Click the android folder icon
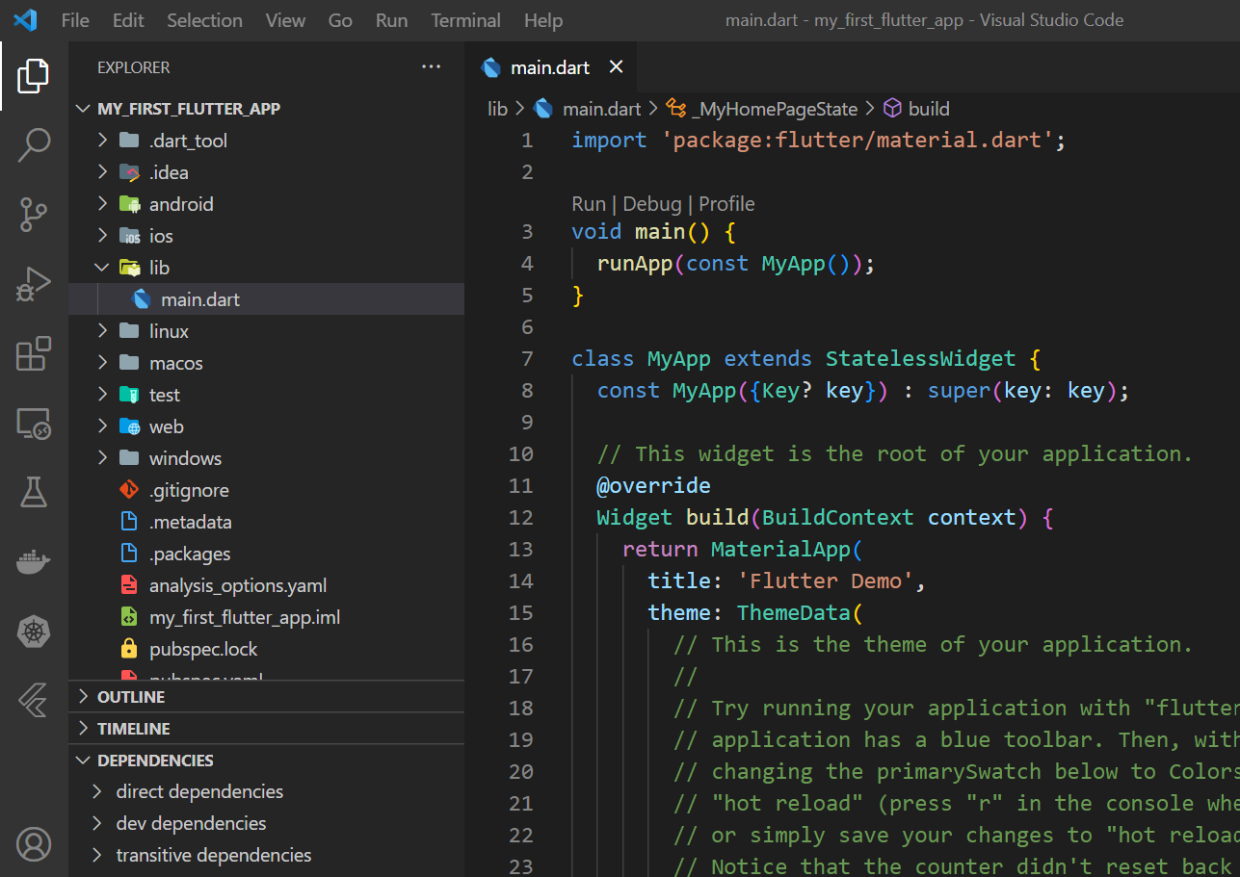 128,204
